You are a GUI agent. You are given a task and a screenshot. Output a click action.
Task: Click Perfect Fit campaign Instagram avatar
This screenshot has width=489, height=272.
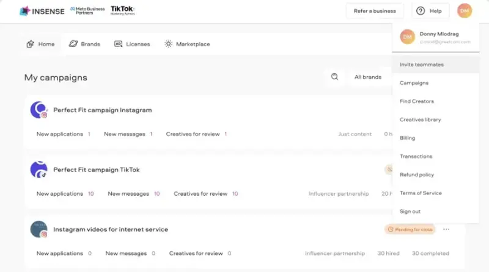(x=39, y=110)
